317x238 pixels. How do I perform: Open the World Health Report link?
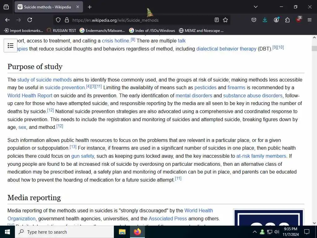tap(30, 95)
